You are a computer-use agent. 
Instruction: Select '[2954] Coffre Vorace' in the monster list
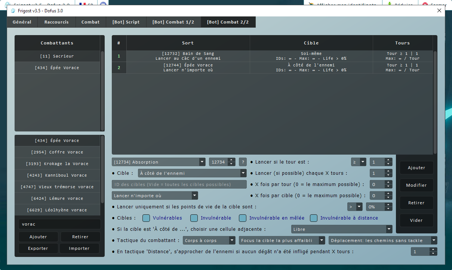pyautogui.click(x=58, y=152)
